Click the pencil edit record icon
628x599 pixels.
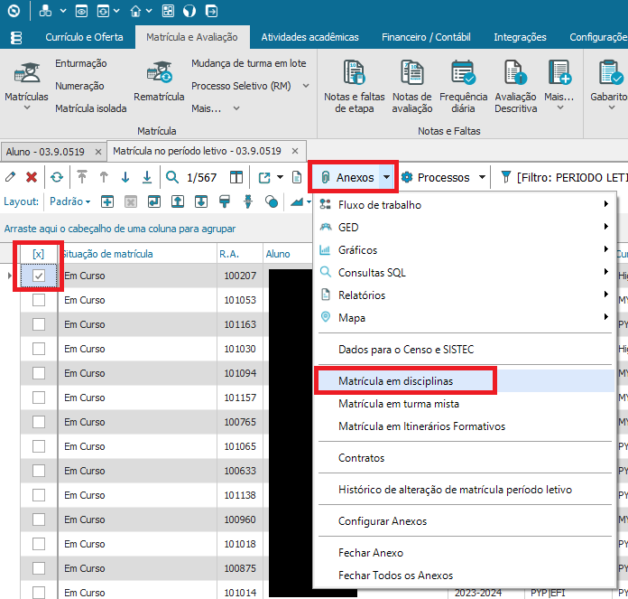11,177
